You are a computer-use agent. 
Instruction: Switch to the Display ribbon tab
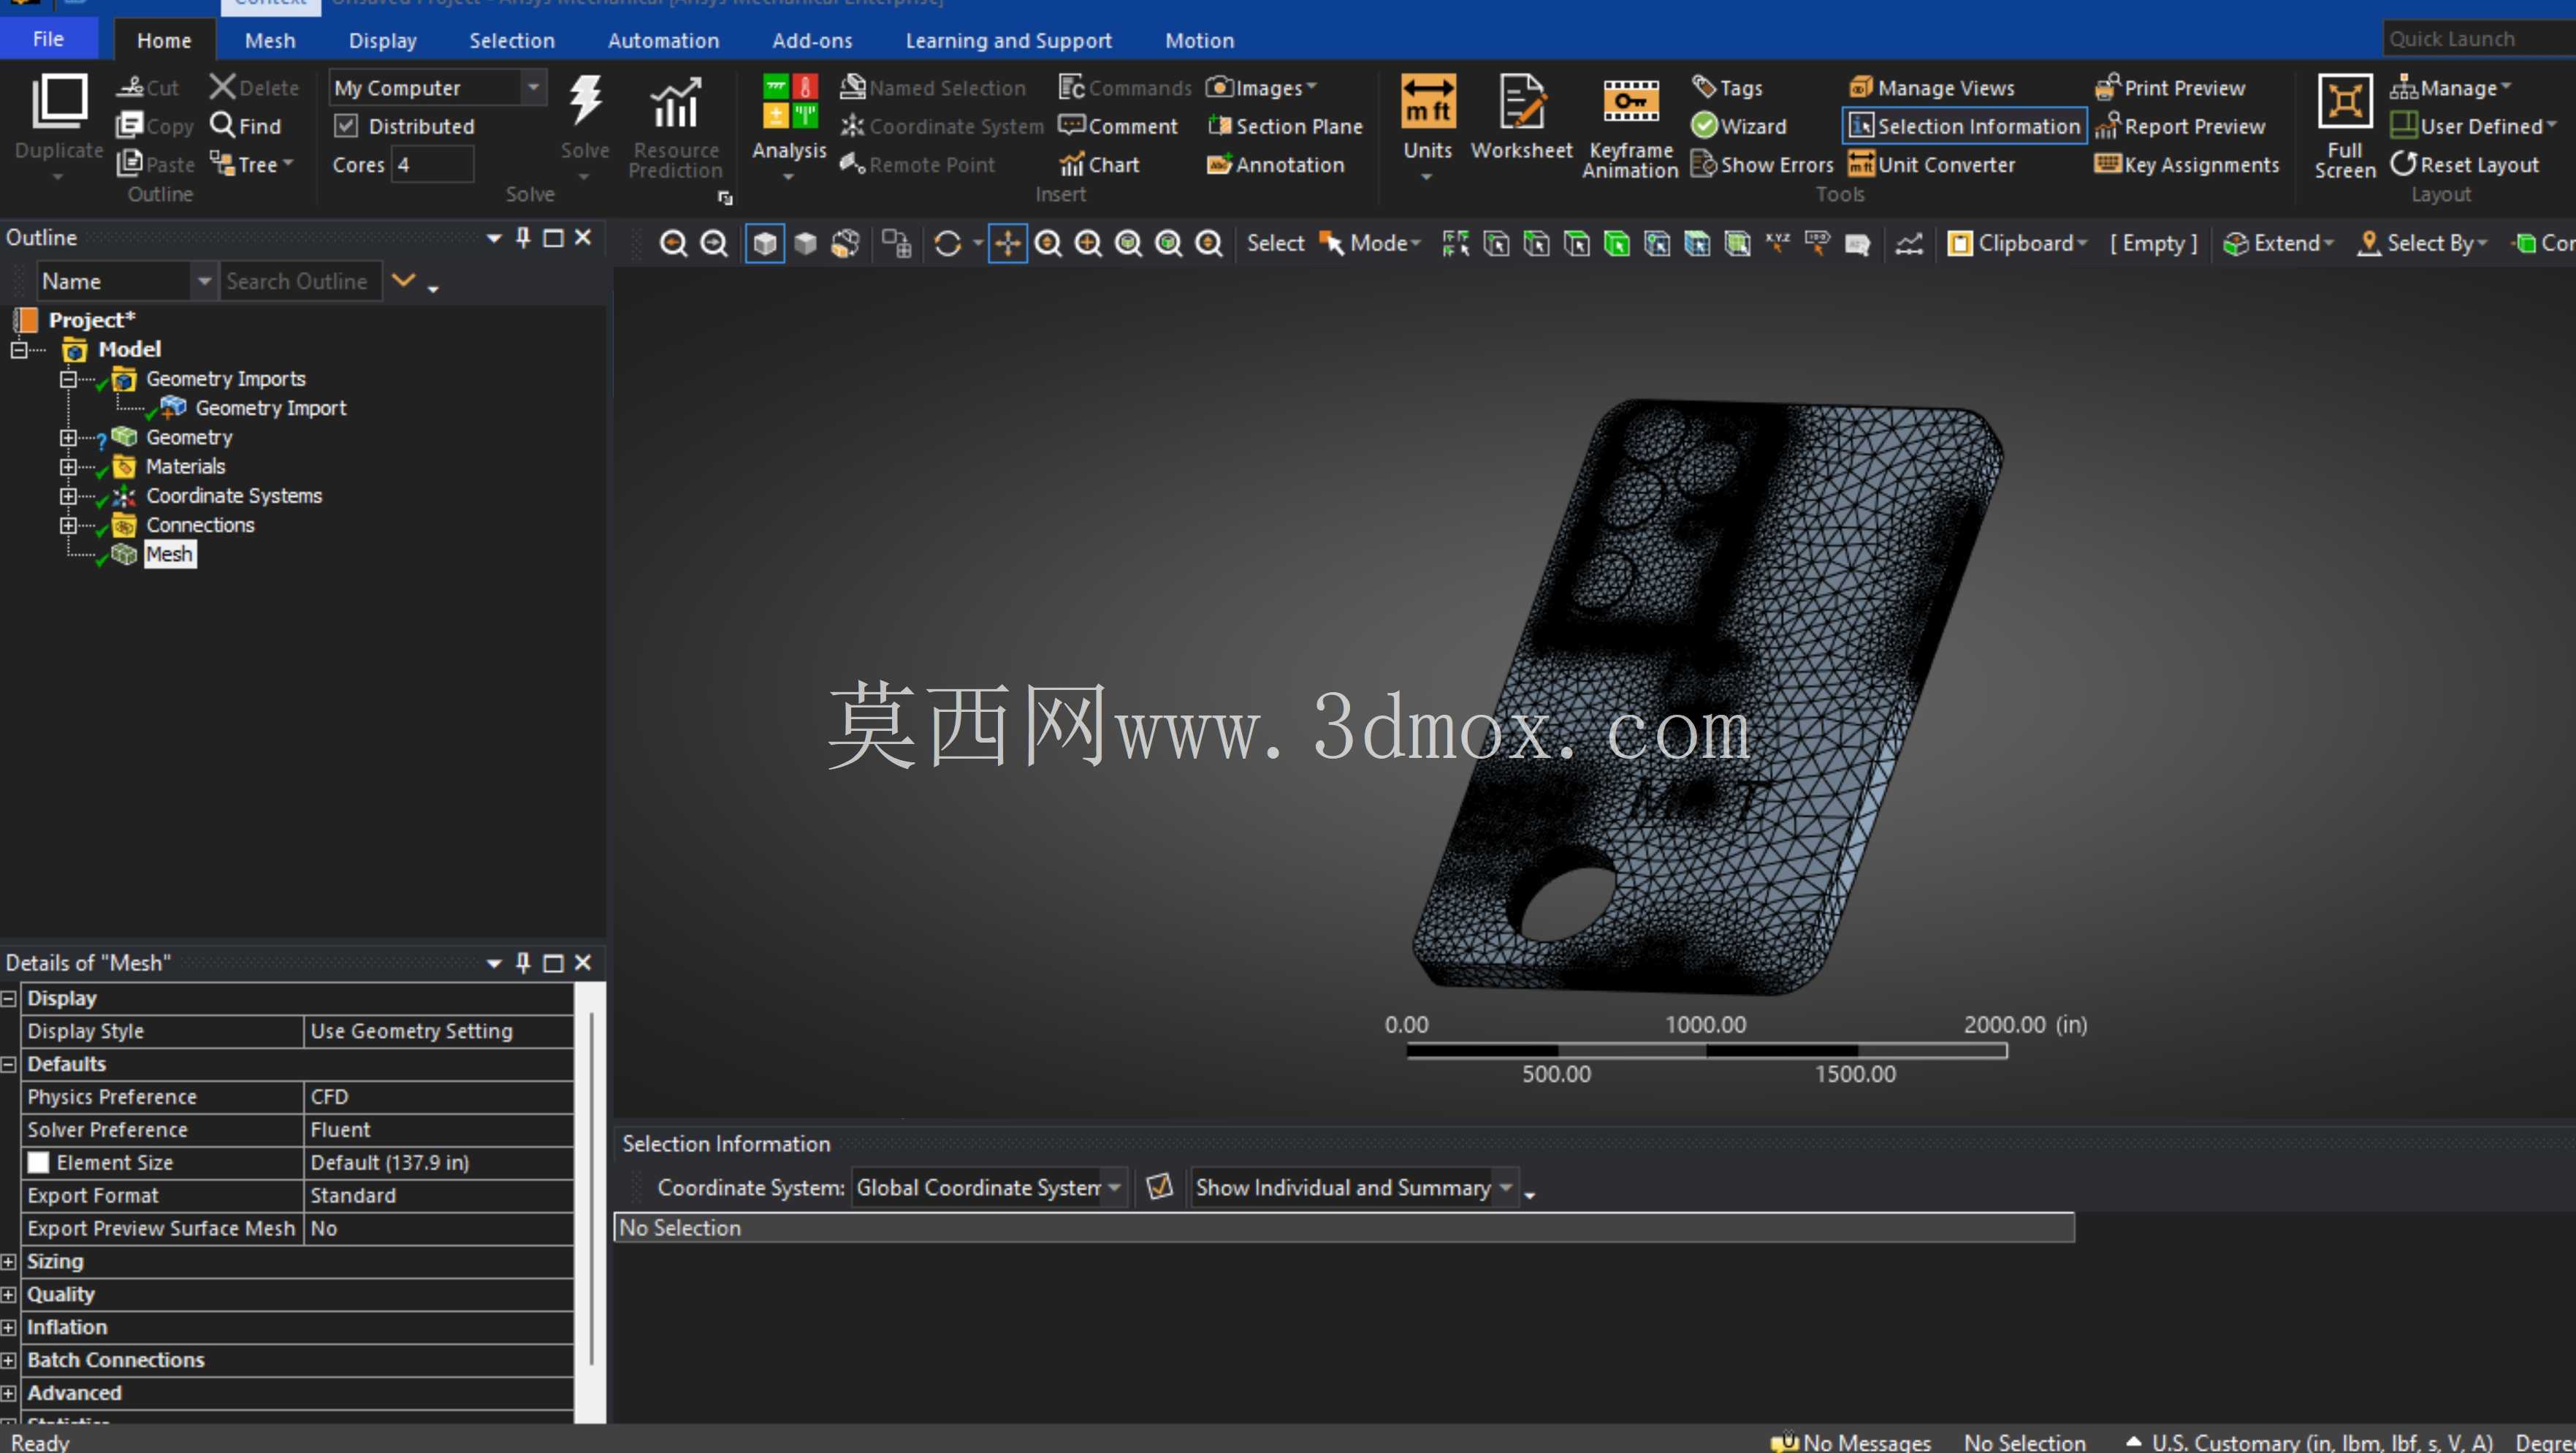(382, 40)
